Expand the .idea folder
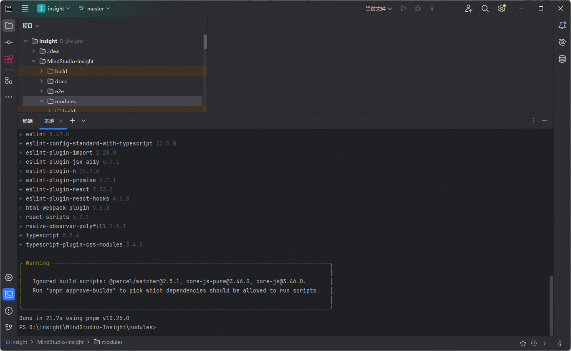This screenshot has height=351, width=571. (34, 51)
